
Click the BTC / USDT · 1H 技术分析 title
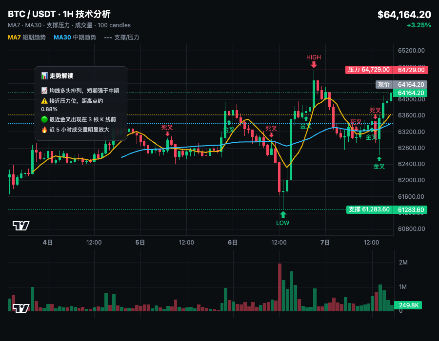(59, 14)
